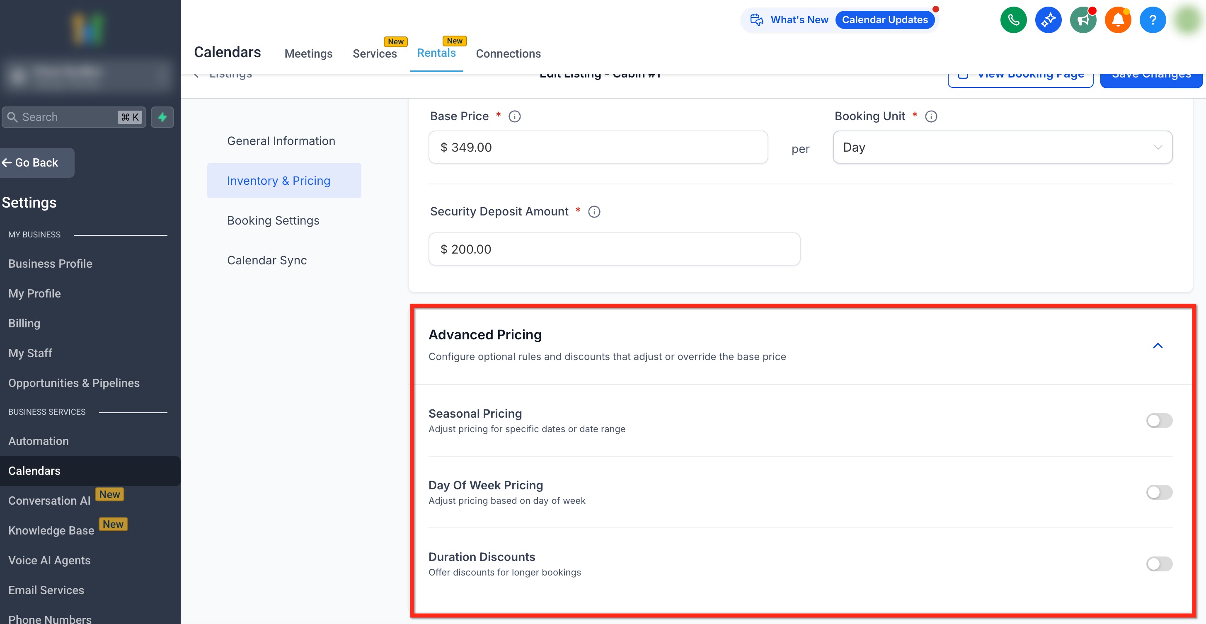Switch to the Services tab

point(375,54)
